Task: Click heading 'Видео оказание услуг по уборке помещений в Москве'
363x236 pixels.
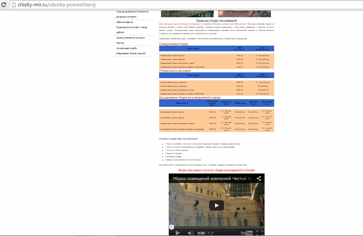Action: tap(216, 170)
